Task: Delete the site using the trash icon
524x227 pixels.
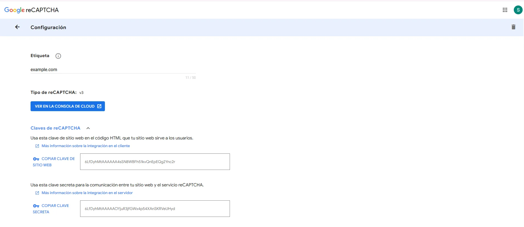Action: pyautogui.click(x=513, y=27)
